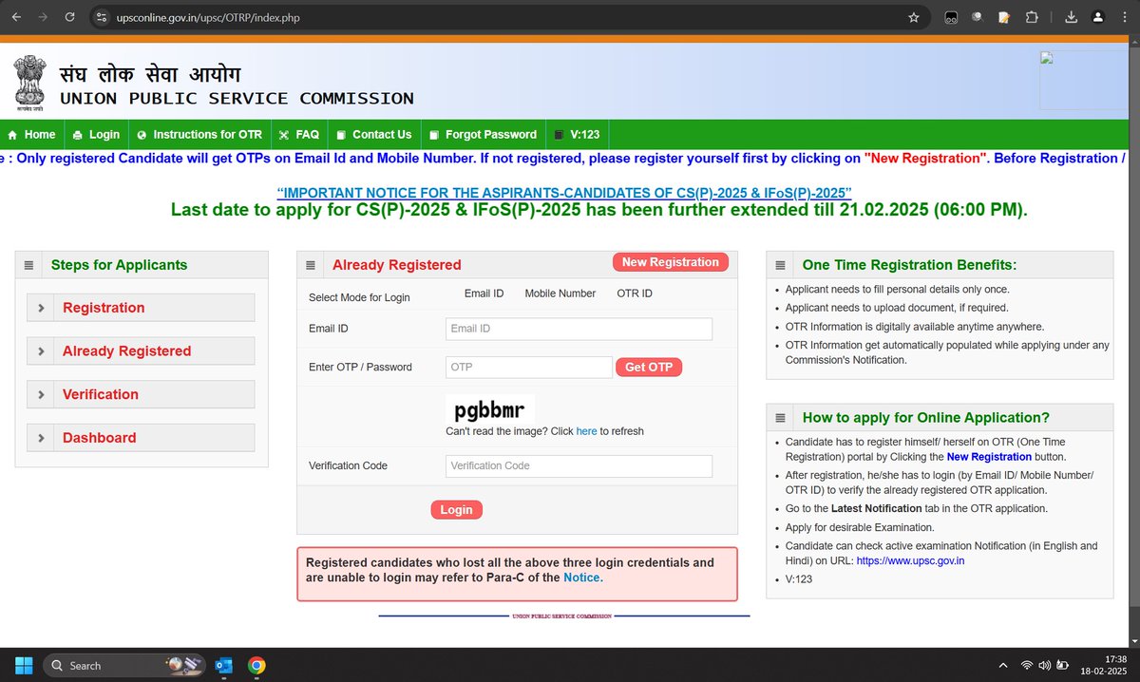This screenshot has height=682, width=1140.
Task: Expand the Registration step
Action: [141, 308]
